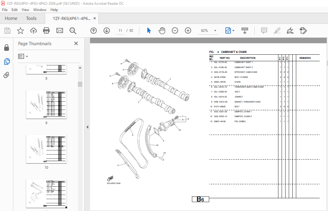This screenshot has width=328, height=211.
Task: Select the current page 11 thumbnail
Action: point(46,193)
